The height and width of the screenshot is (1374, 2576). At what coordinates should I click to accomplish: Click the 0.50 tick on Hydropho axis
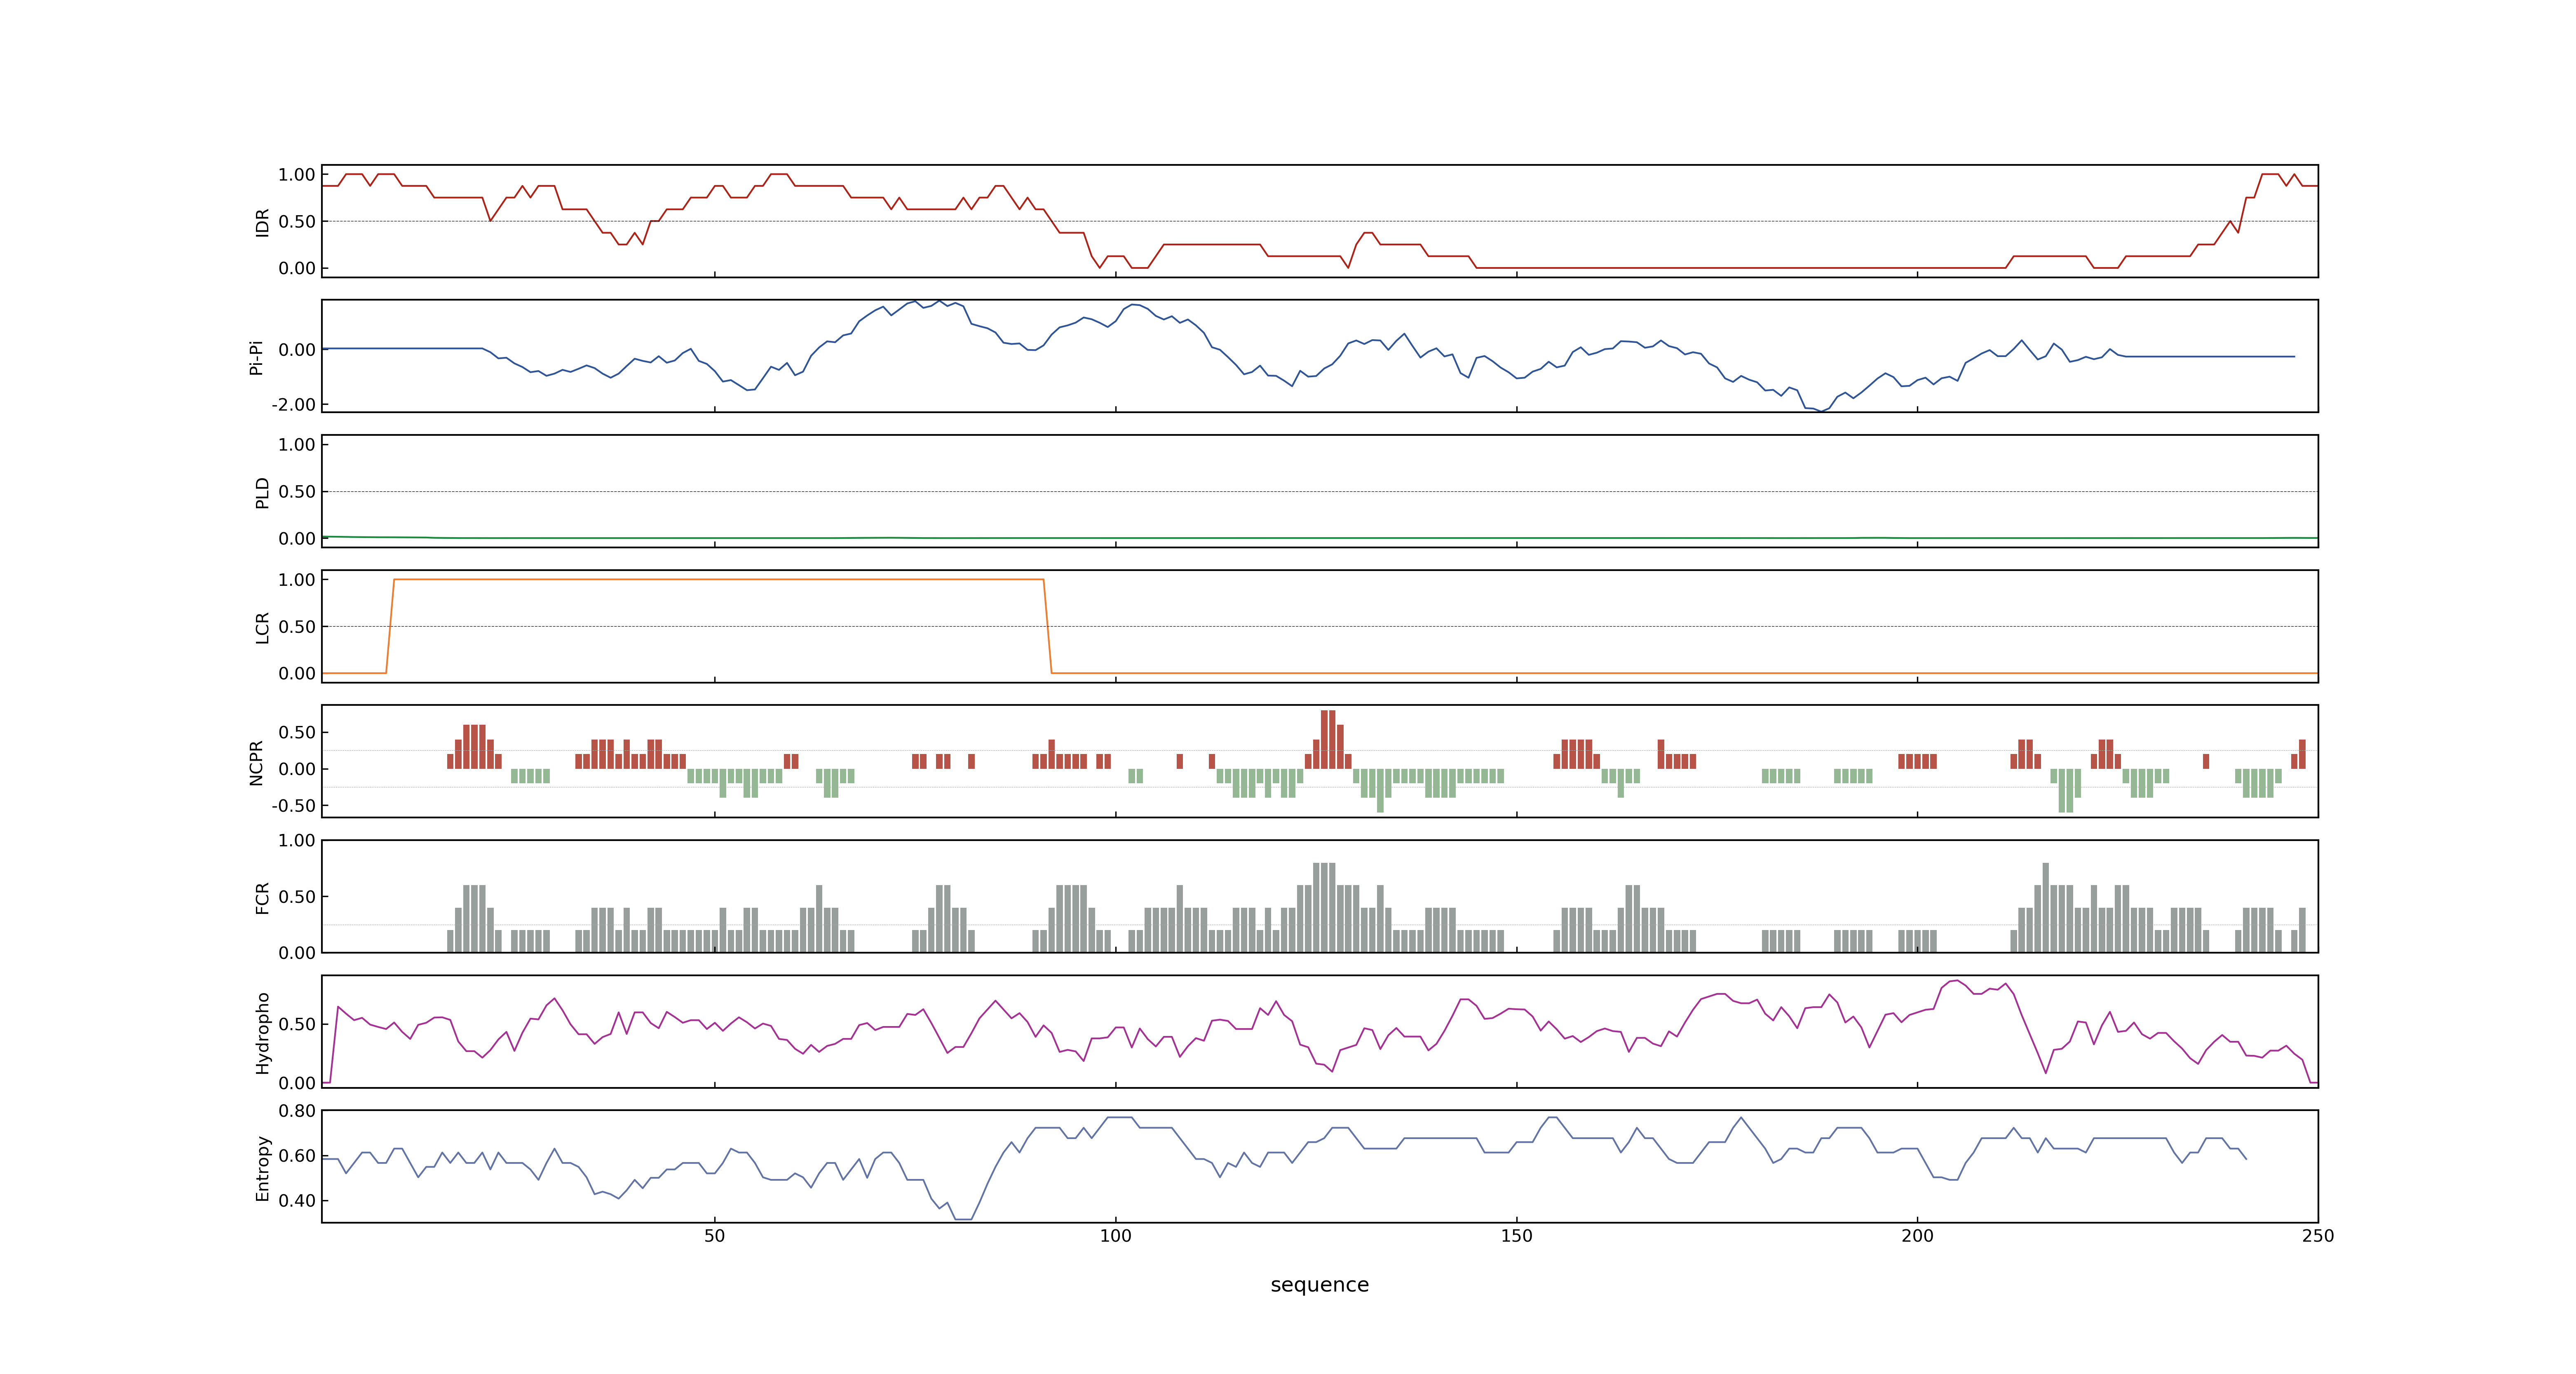pos(297,1025)
